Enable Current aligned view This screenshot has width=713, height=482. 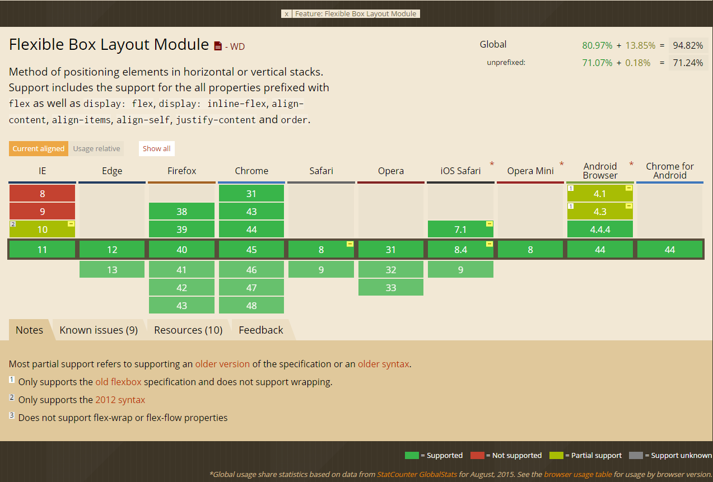click(39, 148)
